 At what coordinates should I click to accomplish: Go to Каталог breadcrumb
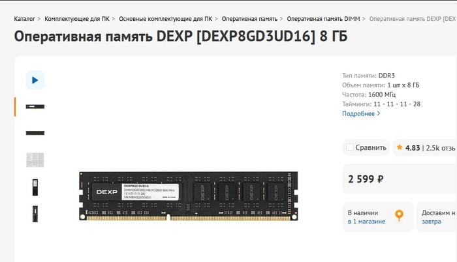(25, 19)
